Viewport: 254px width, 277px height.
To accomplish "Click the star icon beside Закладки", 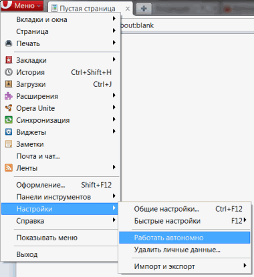I will click(9, 60).
